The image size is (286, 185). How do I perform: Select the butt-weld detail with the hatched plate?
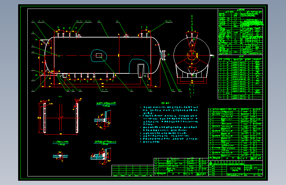tap(60, 156)
